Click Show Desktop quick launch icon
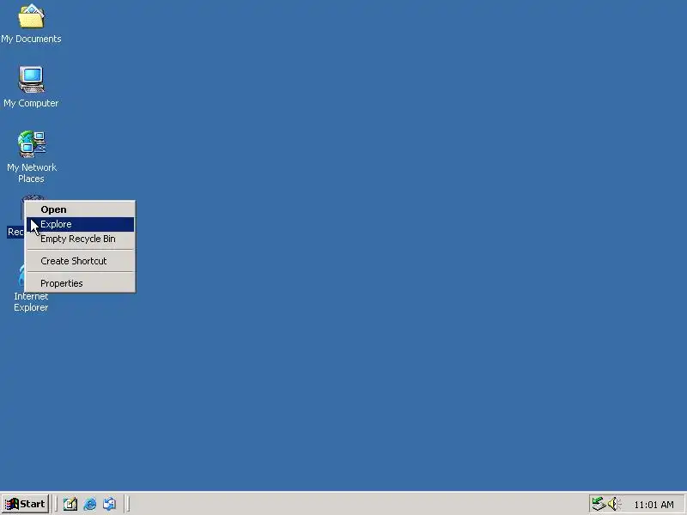 [x=70, y=505]
